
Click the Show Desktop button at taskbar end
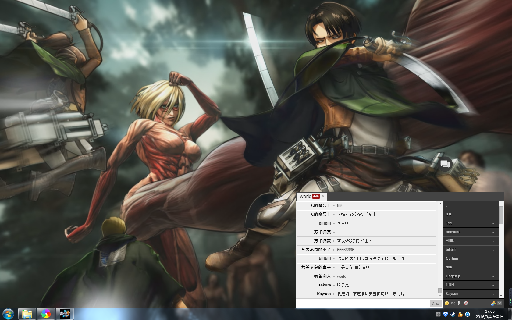(510, 314)
